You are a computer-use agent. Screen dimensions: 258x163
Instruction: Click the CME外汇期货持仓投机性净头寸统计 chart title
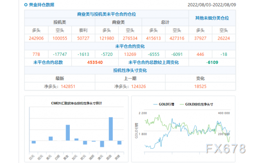click(x=76, y=103)
